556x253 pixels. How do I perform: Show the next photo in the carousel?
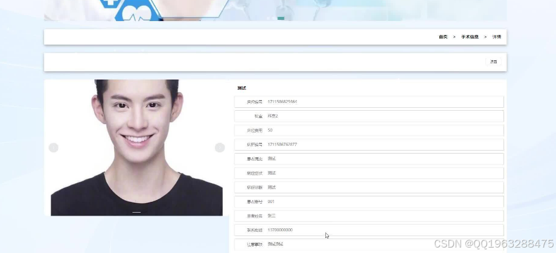pos(220,148)
